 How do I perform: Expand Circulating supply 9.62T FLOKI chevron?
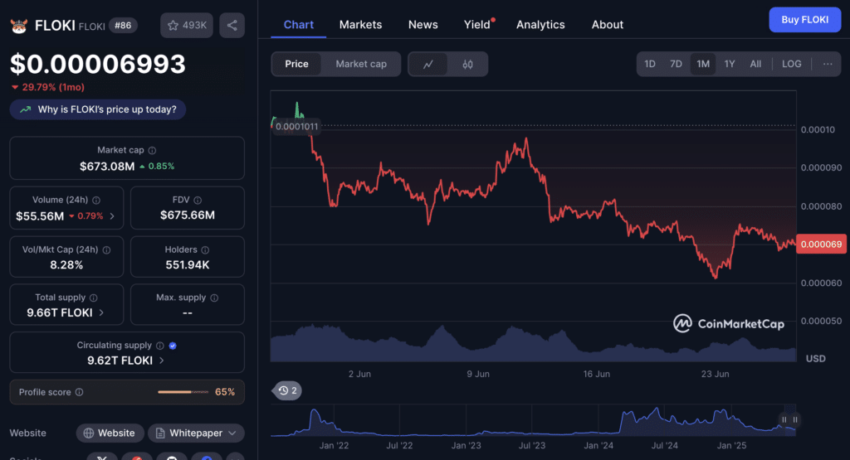point(162,360)
